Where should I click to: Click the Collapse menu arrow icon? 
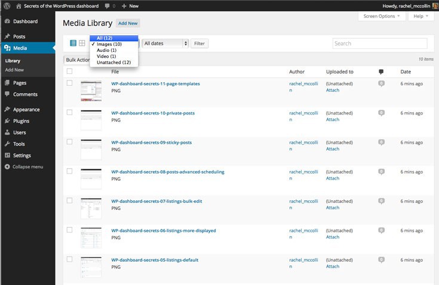point(7,166)
